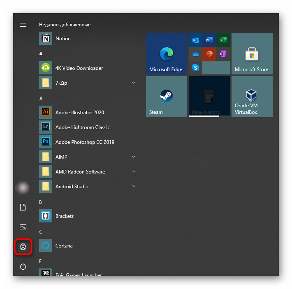Launch Steam from pinned tiles
Image resolution: width=292 pixels, height=289 pixels.
pos(167,97)
